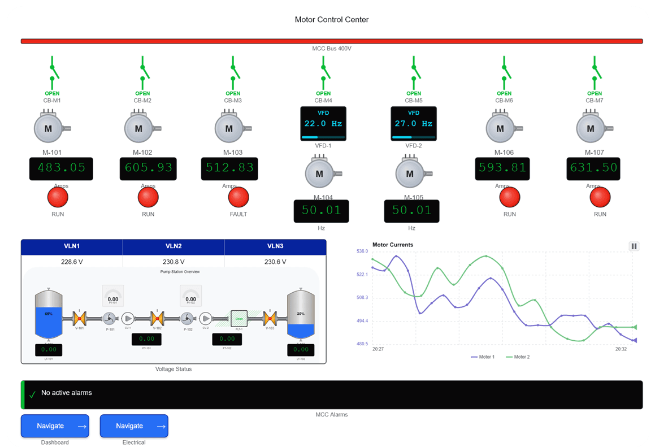Click the 230.6 V voltage value
Screen dimensions: 655x447
point(275,262)
